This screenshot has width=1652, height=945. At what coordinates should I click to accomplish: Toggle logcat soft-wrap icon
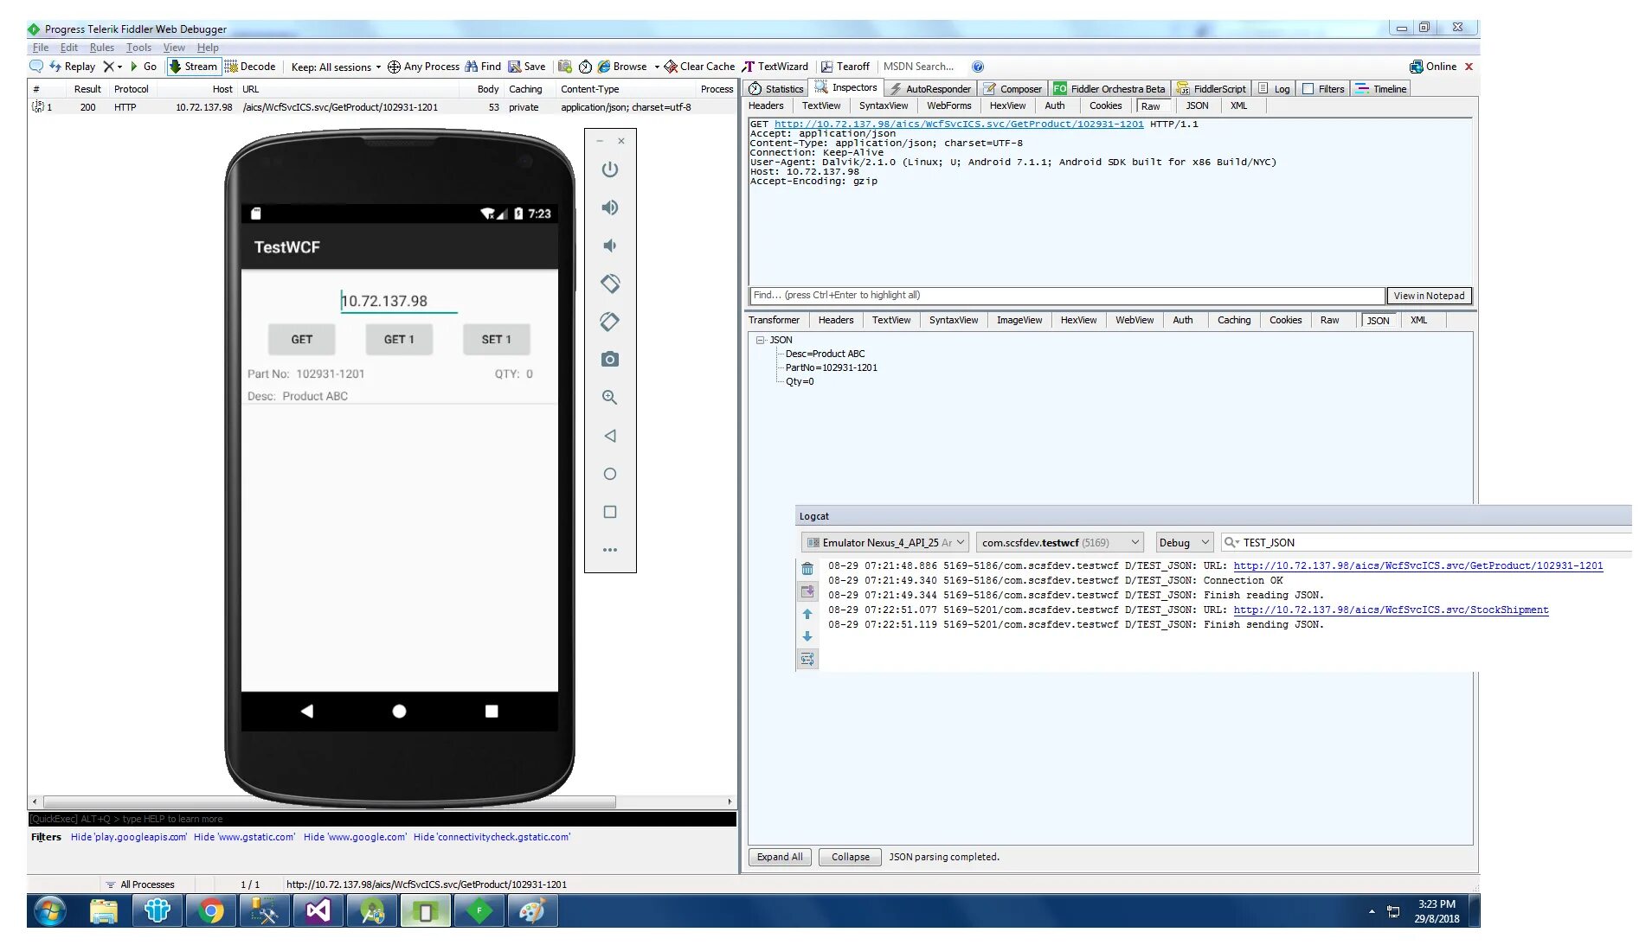[x=807, y=659]
